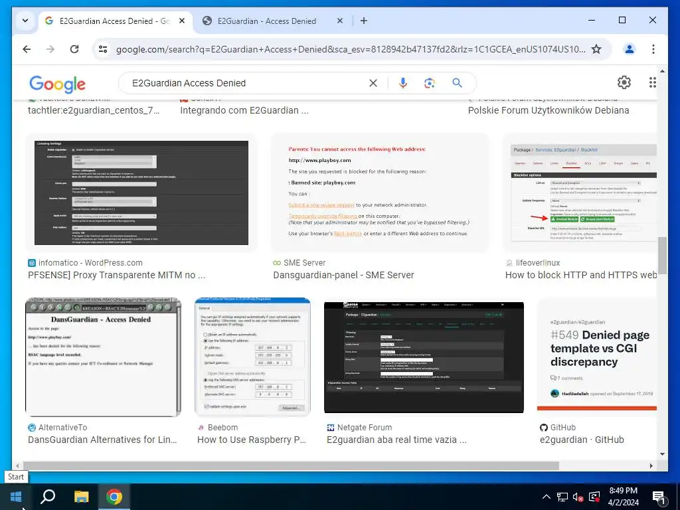This screenshot has height=510, width=680.
Task: Close the E2Guardian Access Denied Google tab
Action: pos(182,21)
